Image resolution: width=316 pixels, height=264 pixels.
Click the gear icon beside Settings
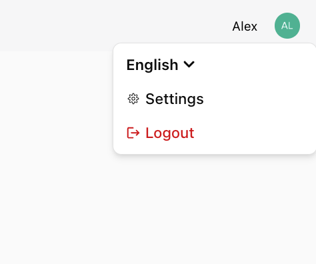(x=133, y=99)
